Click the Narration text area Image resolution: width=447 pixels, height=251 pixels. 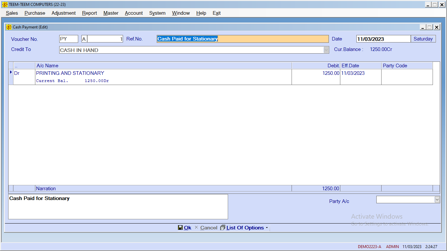coord(118,207)
